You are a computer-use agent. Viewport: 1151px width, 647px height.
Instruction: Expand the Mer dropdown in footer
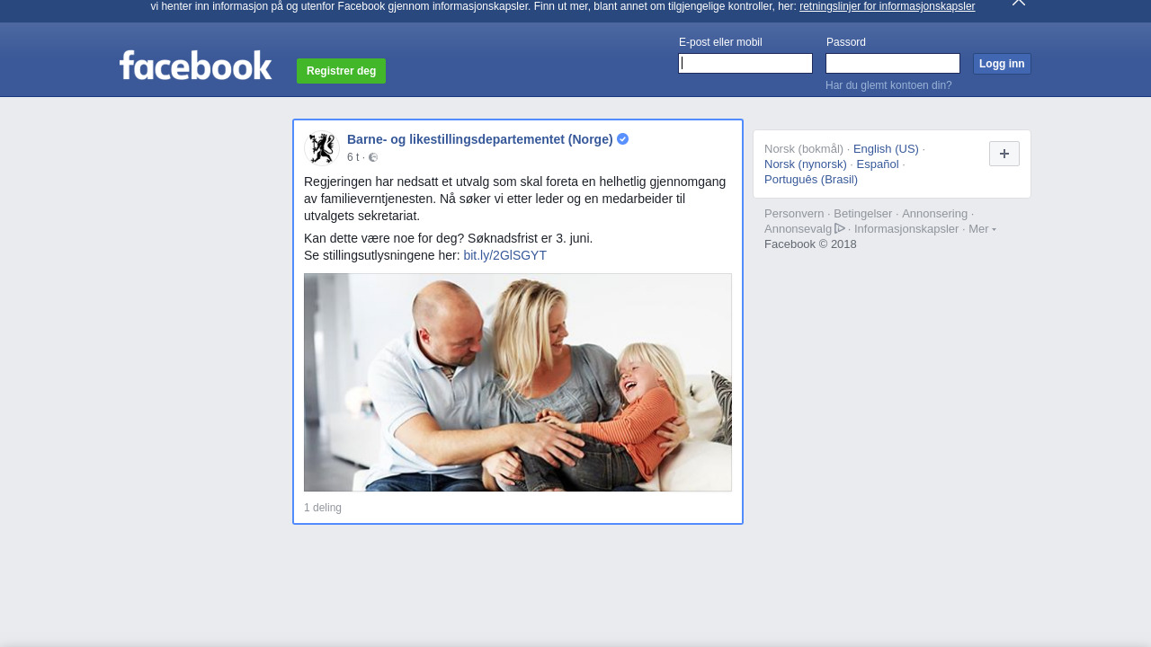point(981,229)
